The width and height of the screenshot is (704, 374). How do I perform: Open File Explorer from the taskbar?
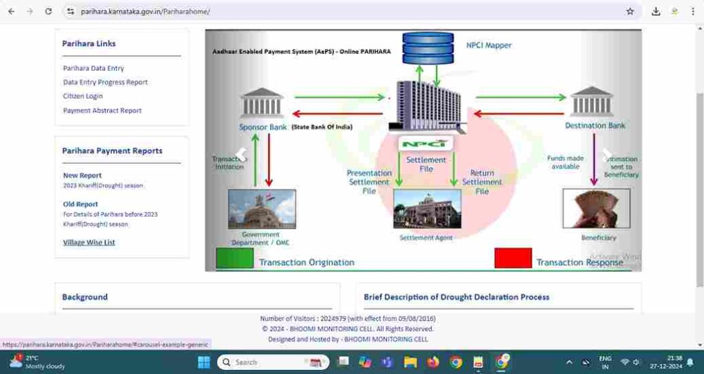[x=410, y=362]
